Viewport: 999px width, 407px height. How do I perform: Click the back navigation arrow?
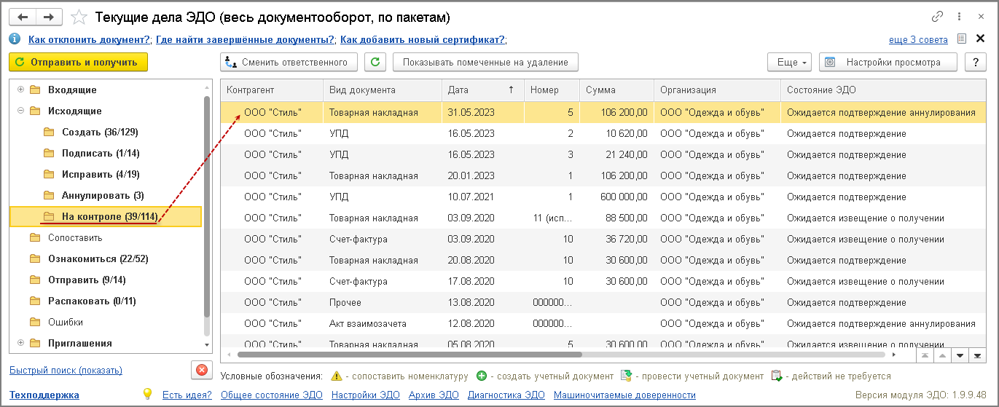pyautogui.click(x=22, y=16)
